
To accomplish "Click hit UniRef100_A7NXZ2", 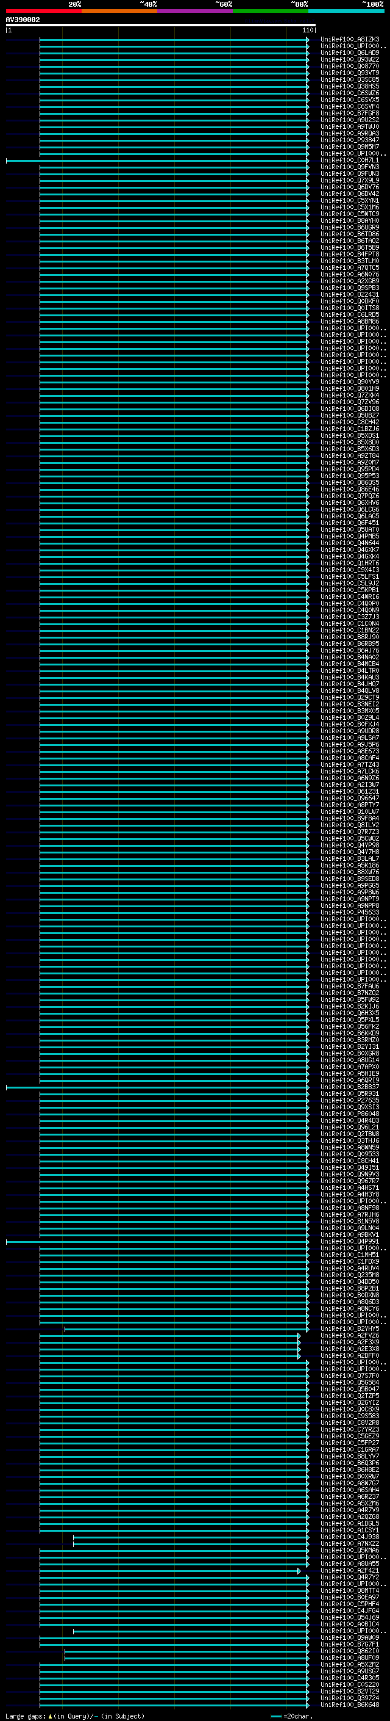I will click(350, 1543).
